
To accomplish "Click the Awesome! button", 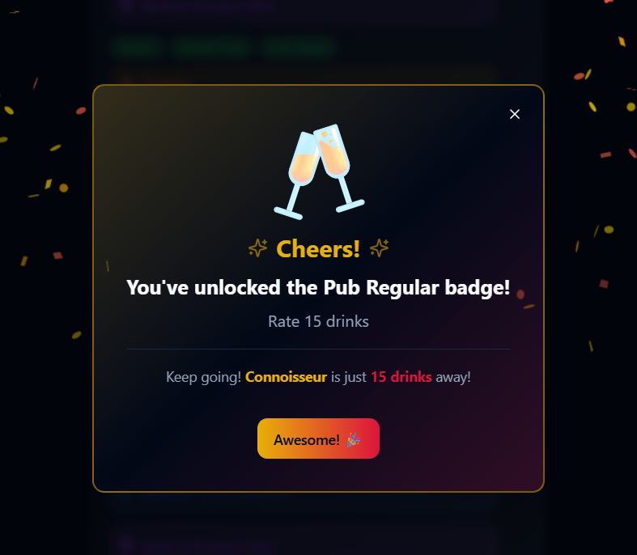I will [x=318, y=438].
